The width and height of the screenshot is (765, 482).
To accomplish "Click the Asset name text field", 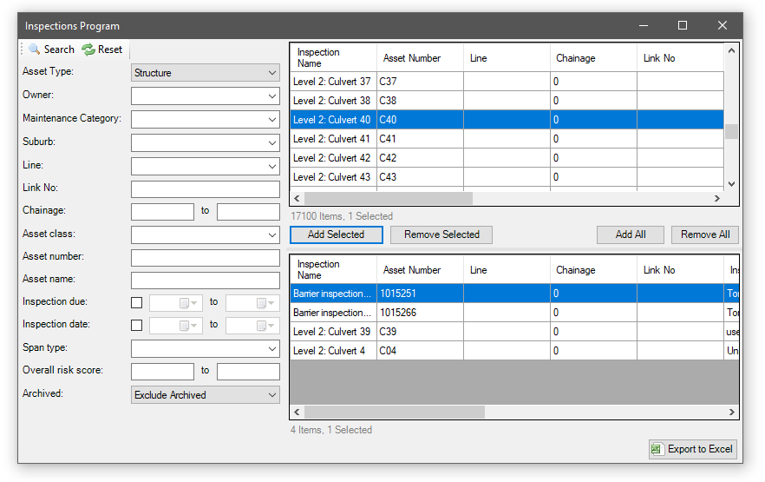I will 206,280.
